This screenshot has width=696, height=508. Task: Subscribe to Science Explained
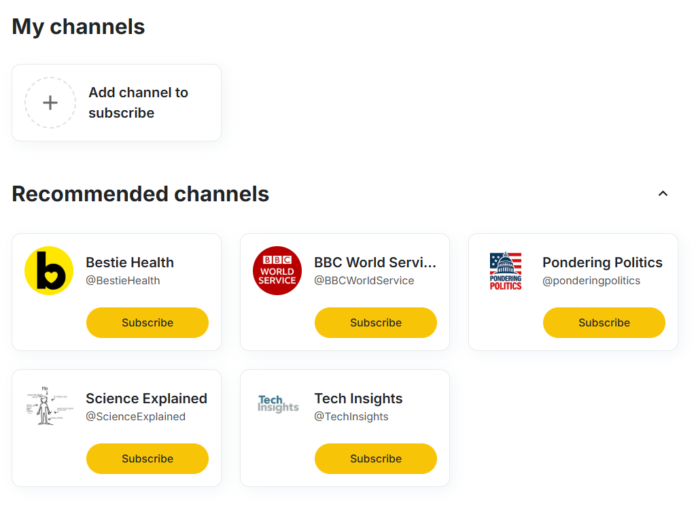coord(147,458)
